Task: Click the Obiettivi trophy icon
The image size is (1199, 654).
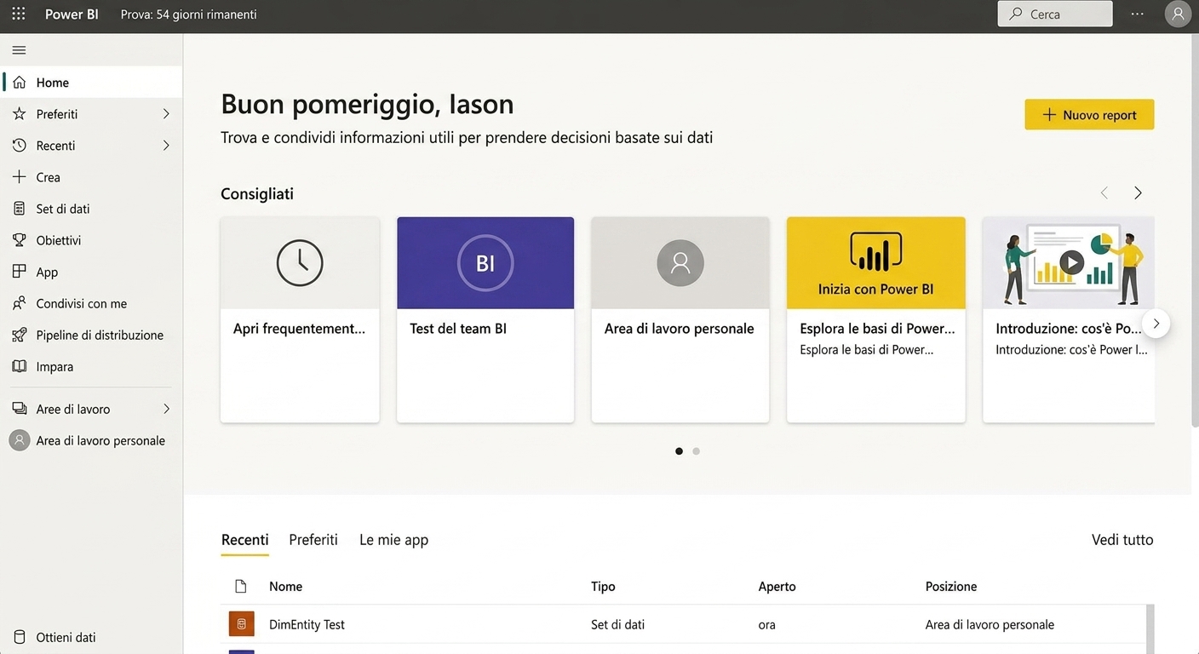Action: [x=20, y=240]
